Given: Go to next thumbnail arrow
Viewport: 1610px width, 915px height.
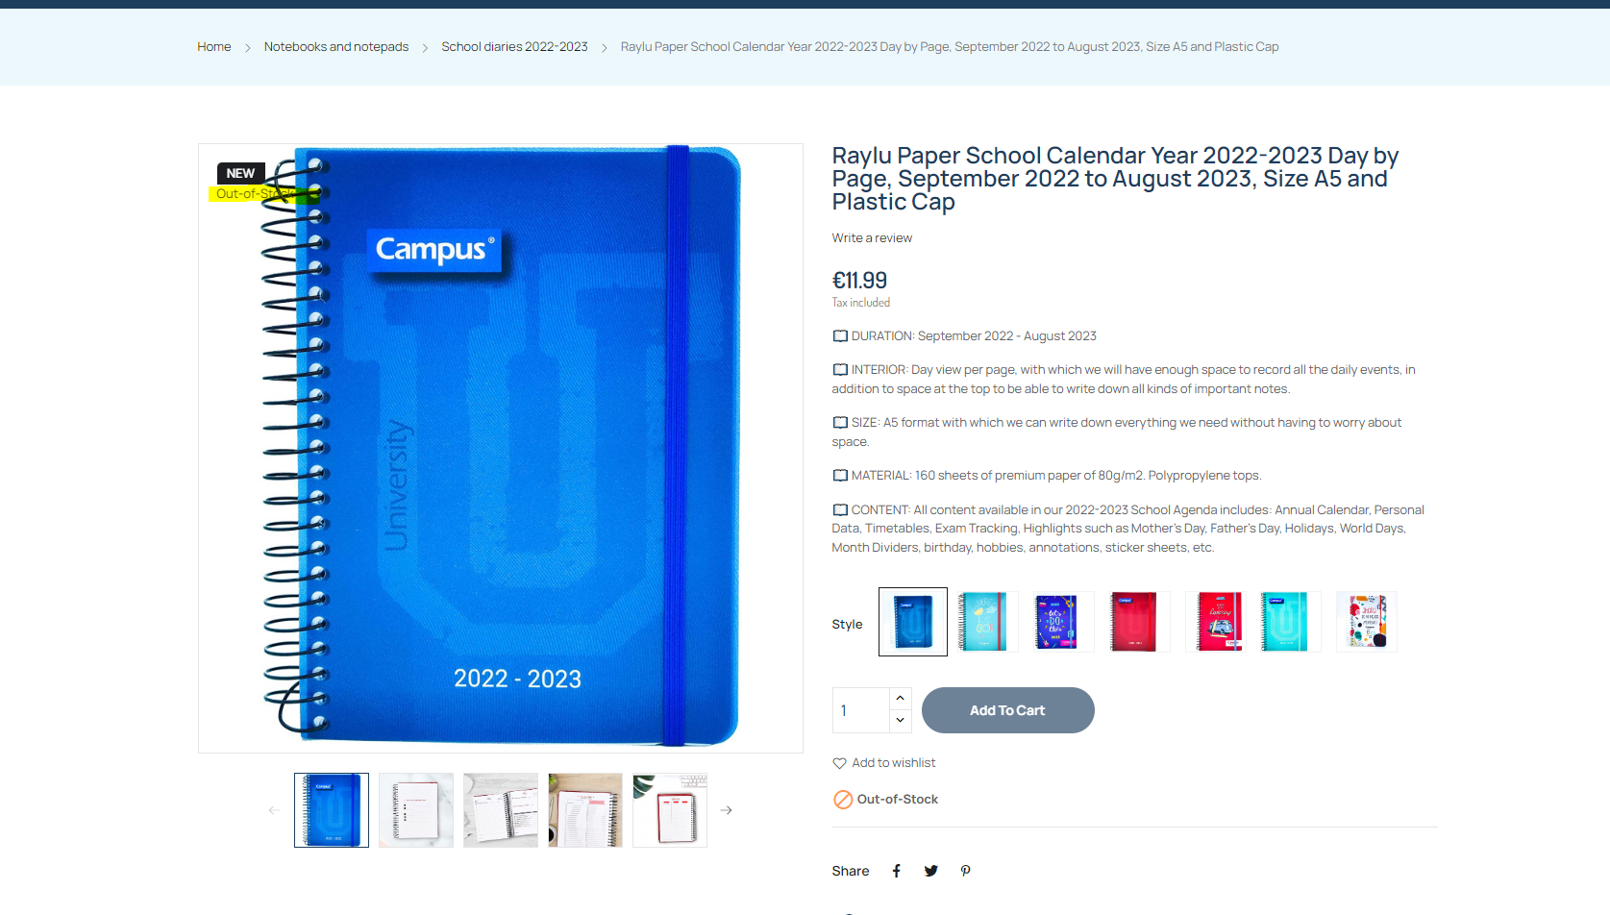Looking at the screenshot, I should [x=727, y=810].
